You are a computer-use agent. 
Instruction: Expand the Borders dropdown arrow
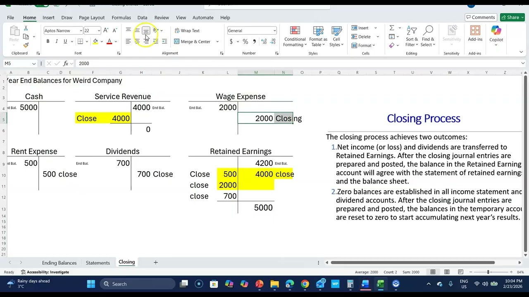click(x=87, y=42)
